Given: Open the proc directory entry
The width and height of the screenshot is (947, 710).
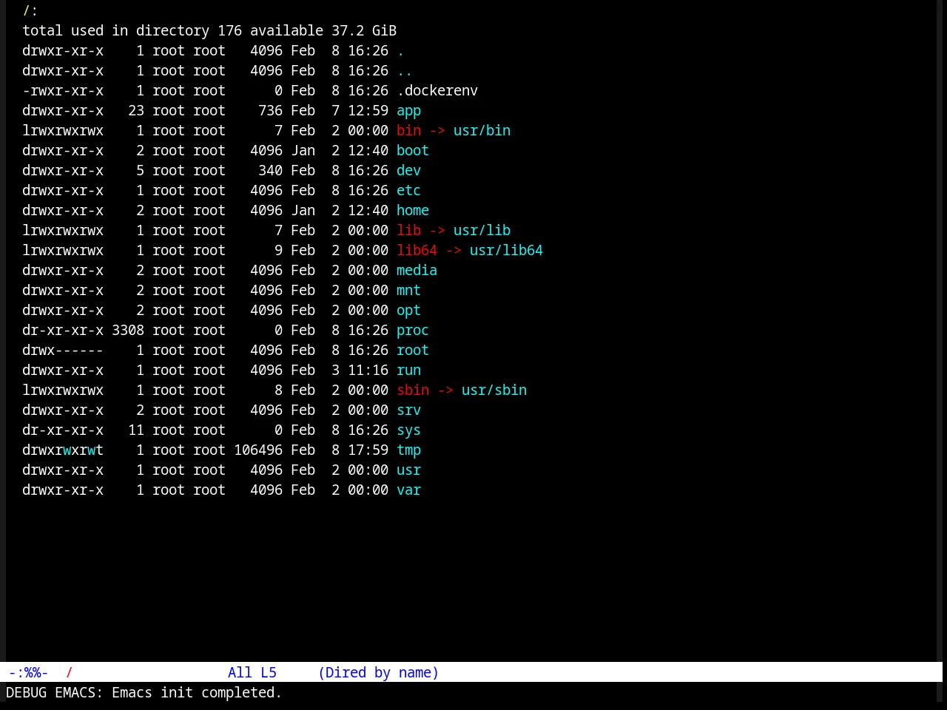Looking at the screenshot, I should click(x=413, y=331).
